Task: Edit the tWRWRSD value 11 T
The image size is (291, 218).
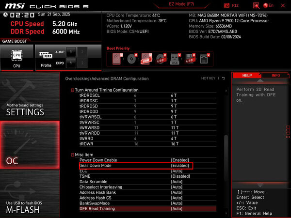Action: click(175, 128)
